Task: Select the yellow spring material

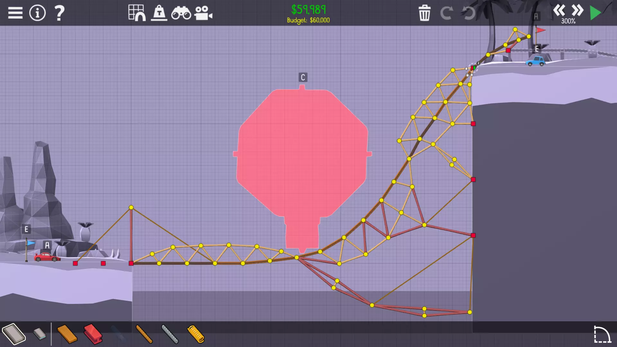Action: tap(195, 334)
